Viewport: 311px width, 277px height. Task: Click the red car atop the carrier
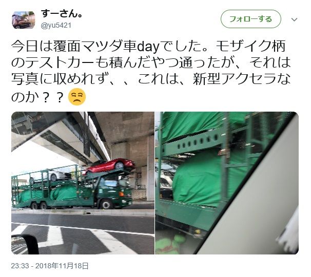pyautogui.click(x=110, y=166)
